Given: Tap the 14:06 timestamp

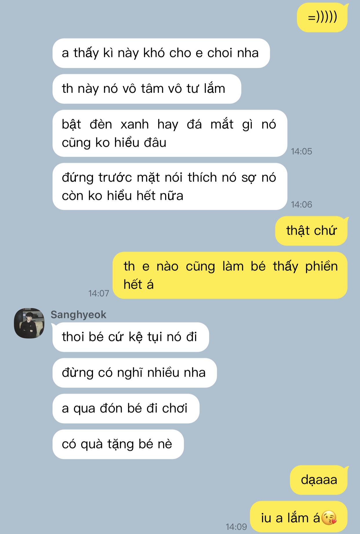Looking at the screenshot, I should pyautogui.click(x=301, y=204).
